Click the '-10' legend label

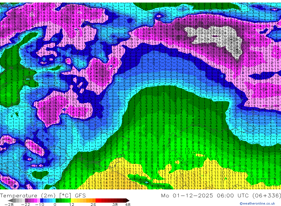click(x=40, y=204)
